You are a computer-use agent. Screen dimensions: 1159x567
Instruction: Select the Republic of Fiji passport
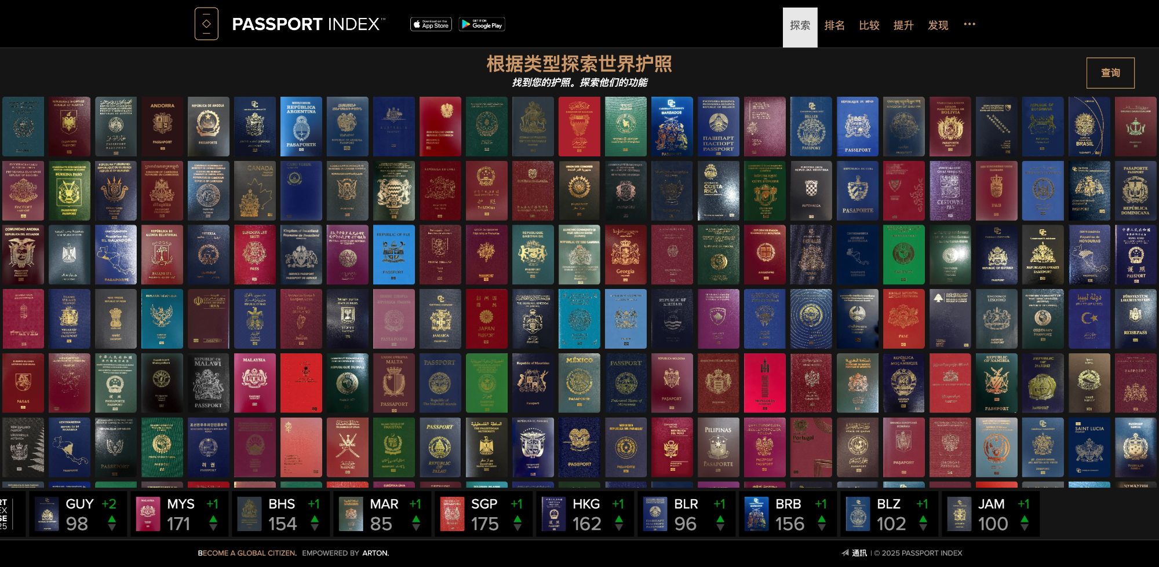point(394,255)
